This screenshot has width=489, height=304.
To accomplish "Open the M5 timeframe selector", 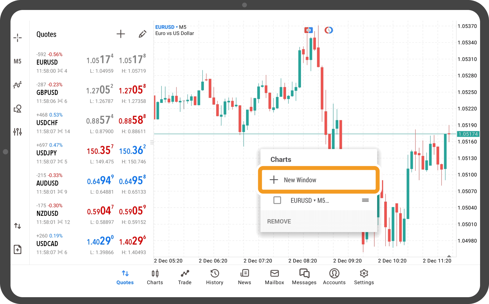I will pyautogui.click(x=18, y=61).
